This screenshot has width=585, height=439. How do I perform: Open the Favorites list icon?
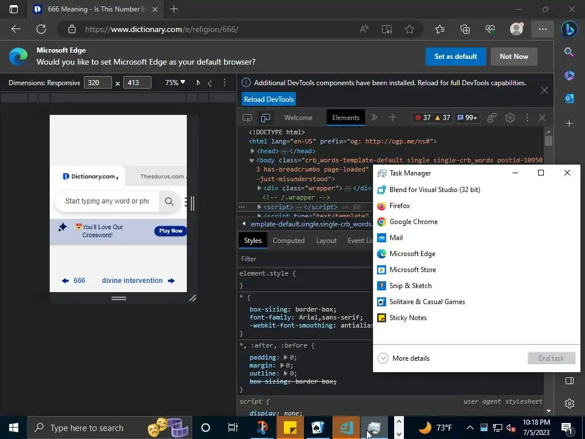[x=440, y=29]
